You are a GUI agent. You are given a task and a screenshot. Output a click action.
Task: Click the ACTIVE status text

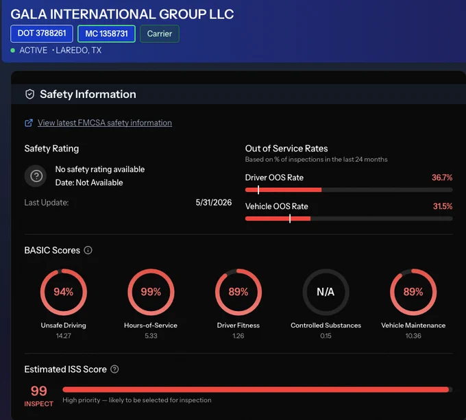(34, 50)
